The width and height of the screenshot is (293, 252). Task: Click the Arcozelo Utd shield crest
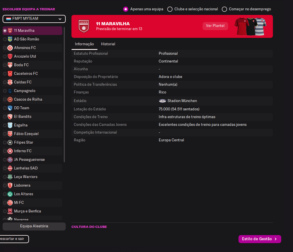[10, 56]
